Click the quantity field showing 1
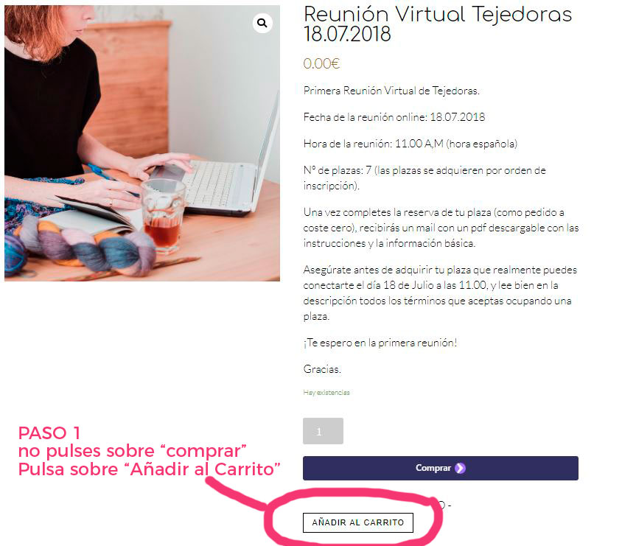Screen dimensions: 636x546 [x=323, y=431]
